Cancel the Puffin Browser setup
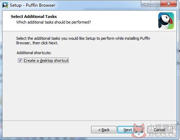 (x=160, y=130)
